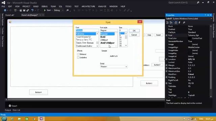Expand the MaximumSize property node

166,68
